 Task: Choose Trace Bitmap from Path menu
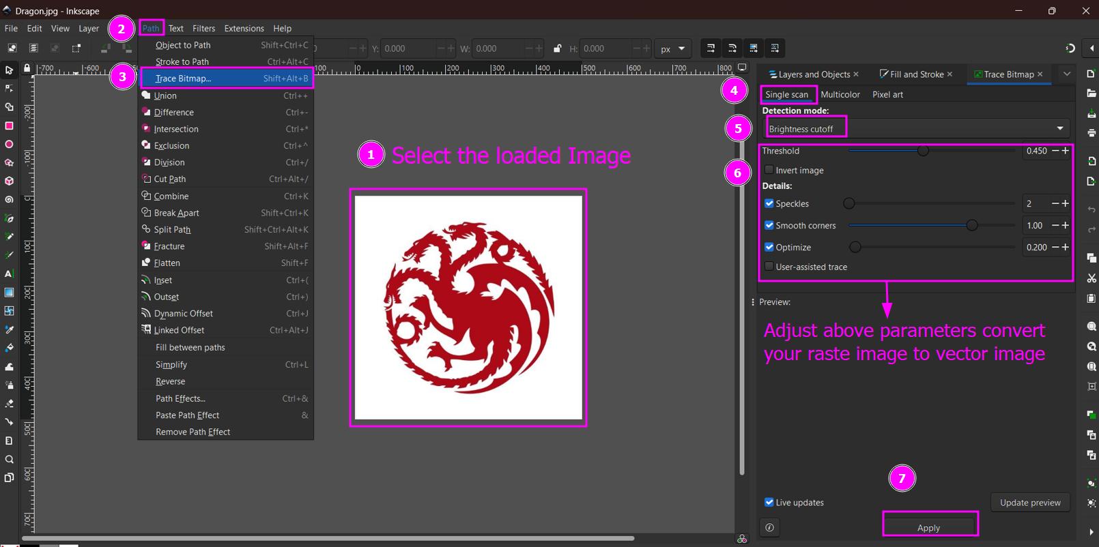[x=226, y=78]
